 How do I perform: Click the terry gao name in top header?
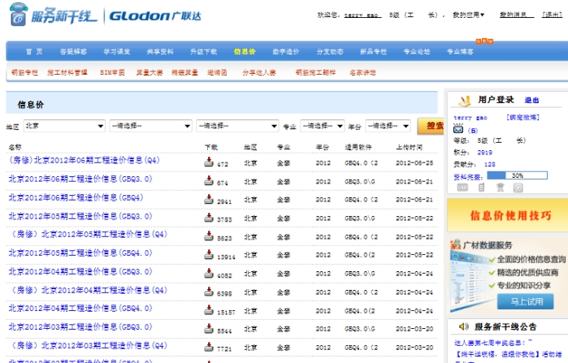tap(362, 15)
